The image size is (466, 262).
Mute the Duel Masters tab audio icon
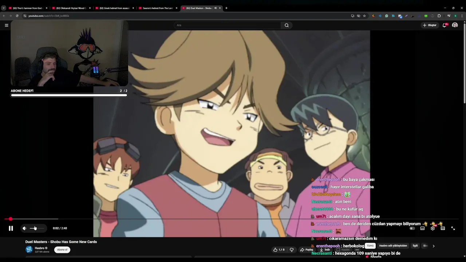click(215, 8)
